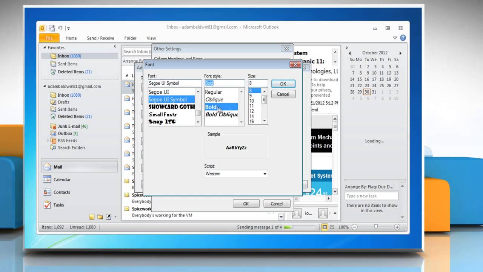Click the zoom slider handle
This screenshot has height=272, width=483.
point(376,227)
